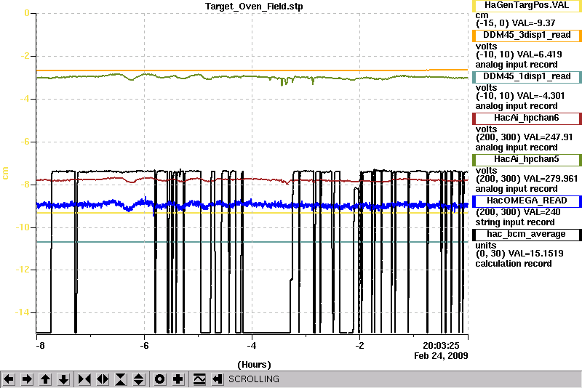This screenshot has height=388, width=582.
Task: Select the DDM45_1disp1_read legend entry
Action: pyautogui.click(x=527, y=77)
